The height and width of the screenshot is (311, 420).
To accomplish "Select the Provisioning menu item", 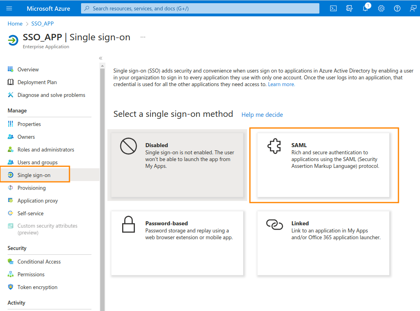I will 32,188.
